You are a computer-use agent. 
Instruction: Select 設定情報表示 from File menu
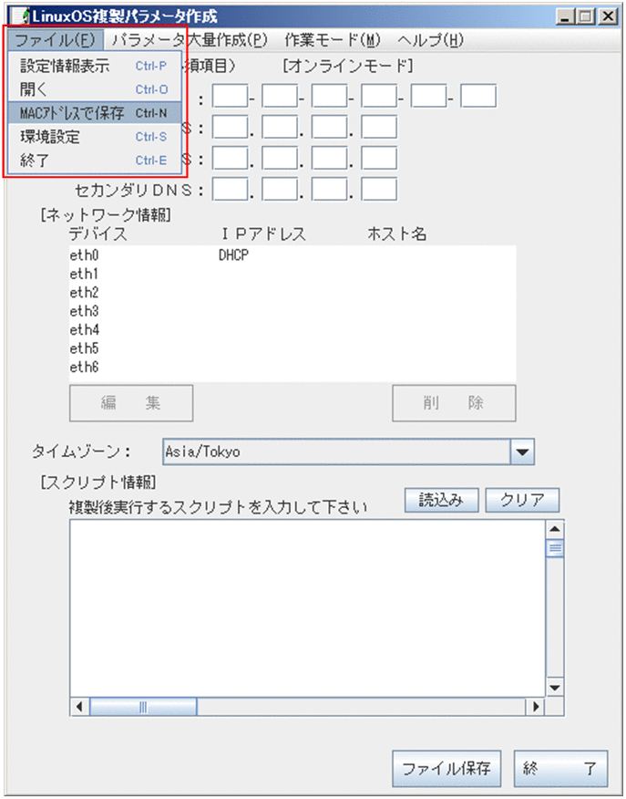[95, 66]
